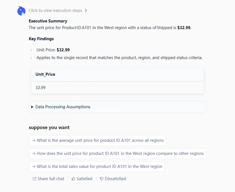Click the Unit_Price column header
Screen dimensions: 235x192
click(45, 74)
